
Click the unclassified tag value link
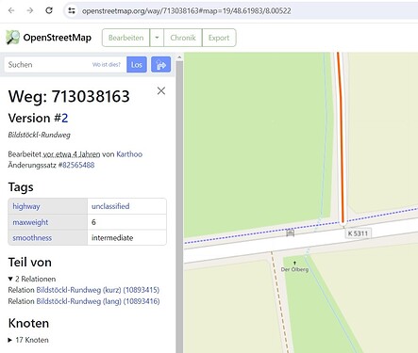[110, 206]
